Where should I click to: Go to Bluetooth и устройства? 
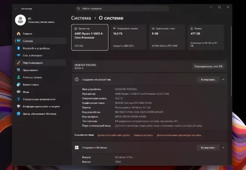[x=40, y=48]
